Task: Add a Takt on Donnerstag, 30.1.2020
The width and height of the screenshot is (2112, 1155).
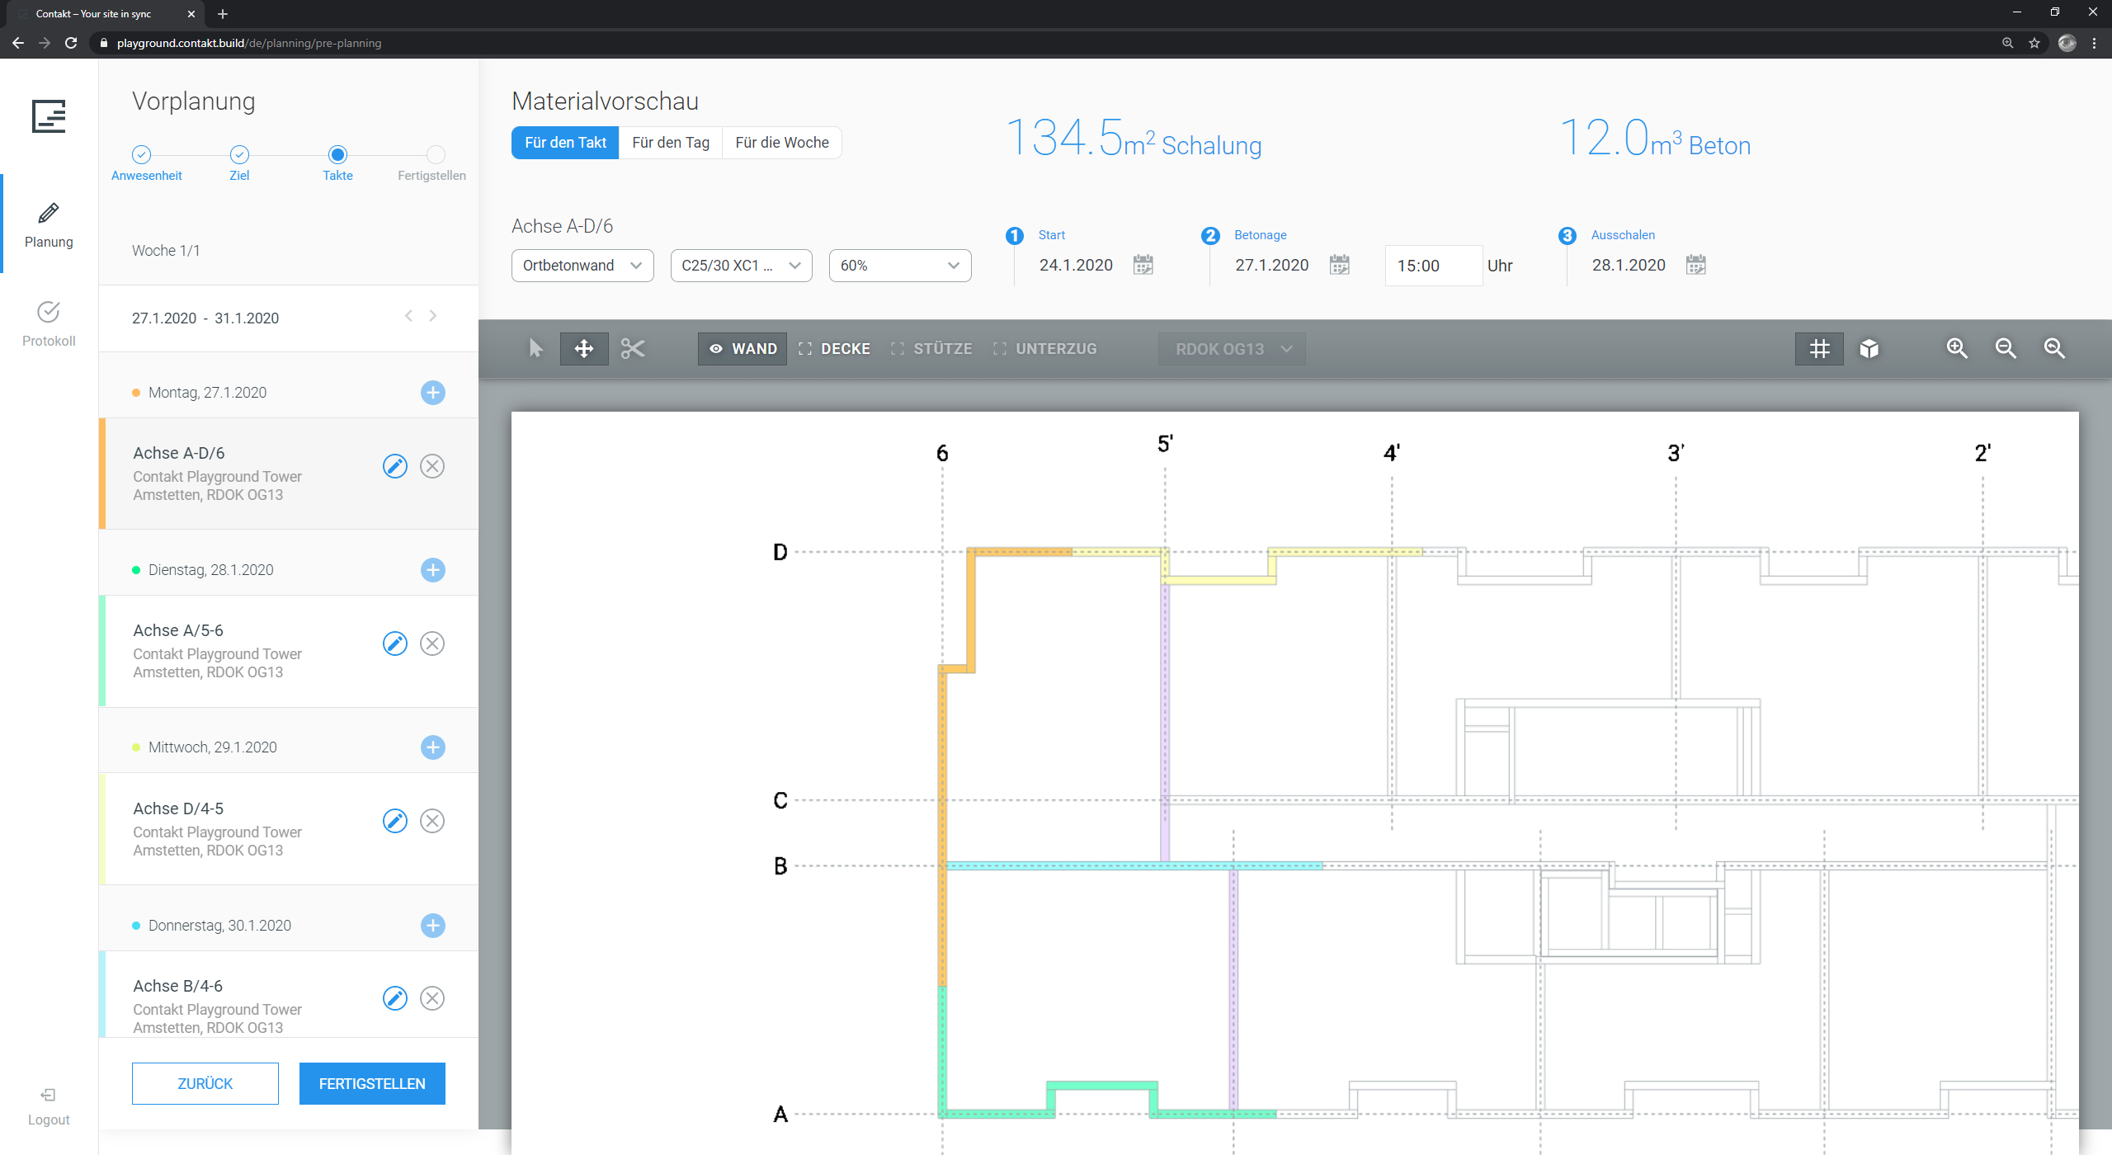Action: [432, 925]
